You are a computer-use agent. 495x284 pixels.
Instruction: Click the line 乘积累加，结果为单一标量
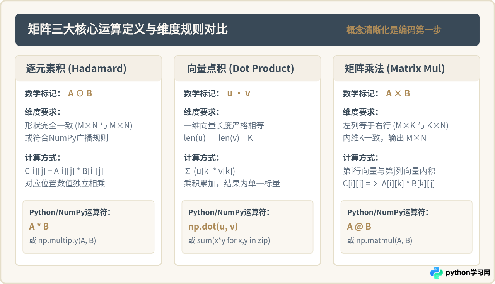tap(232, 183)
